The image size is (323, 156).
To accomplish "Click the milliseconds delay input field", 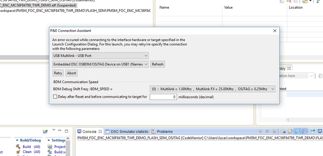I will point(163,97).
